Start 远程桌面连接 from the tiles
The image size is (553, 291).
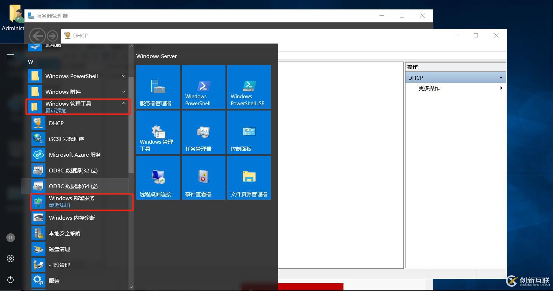coord(158,178)
